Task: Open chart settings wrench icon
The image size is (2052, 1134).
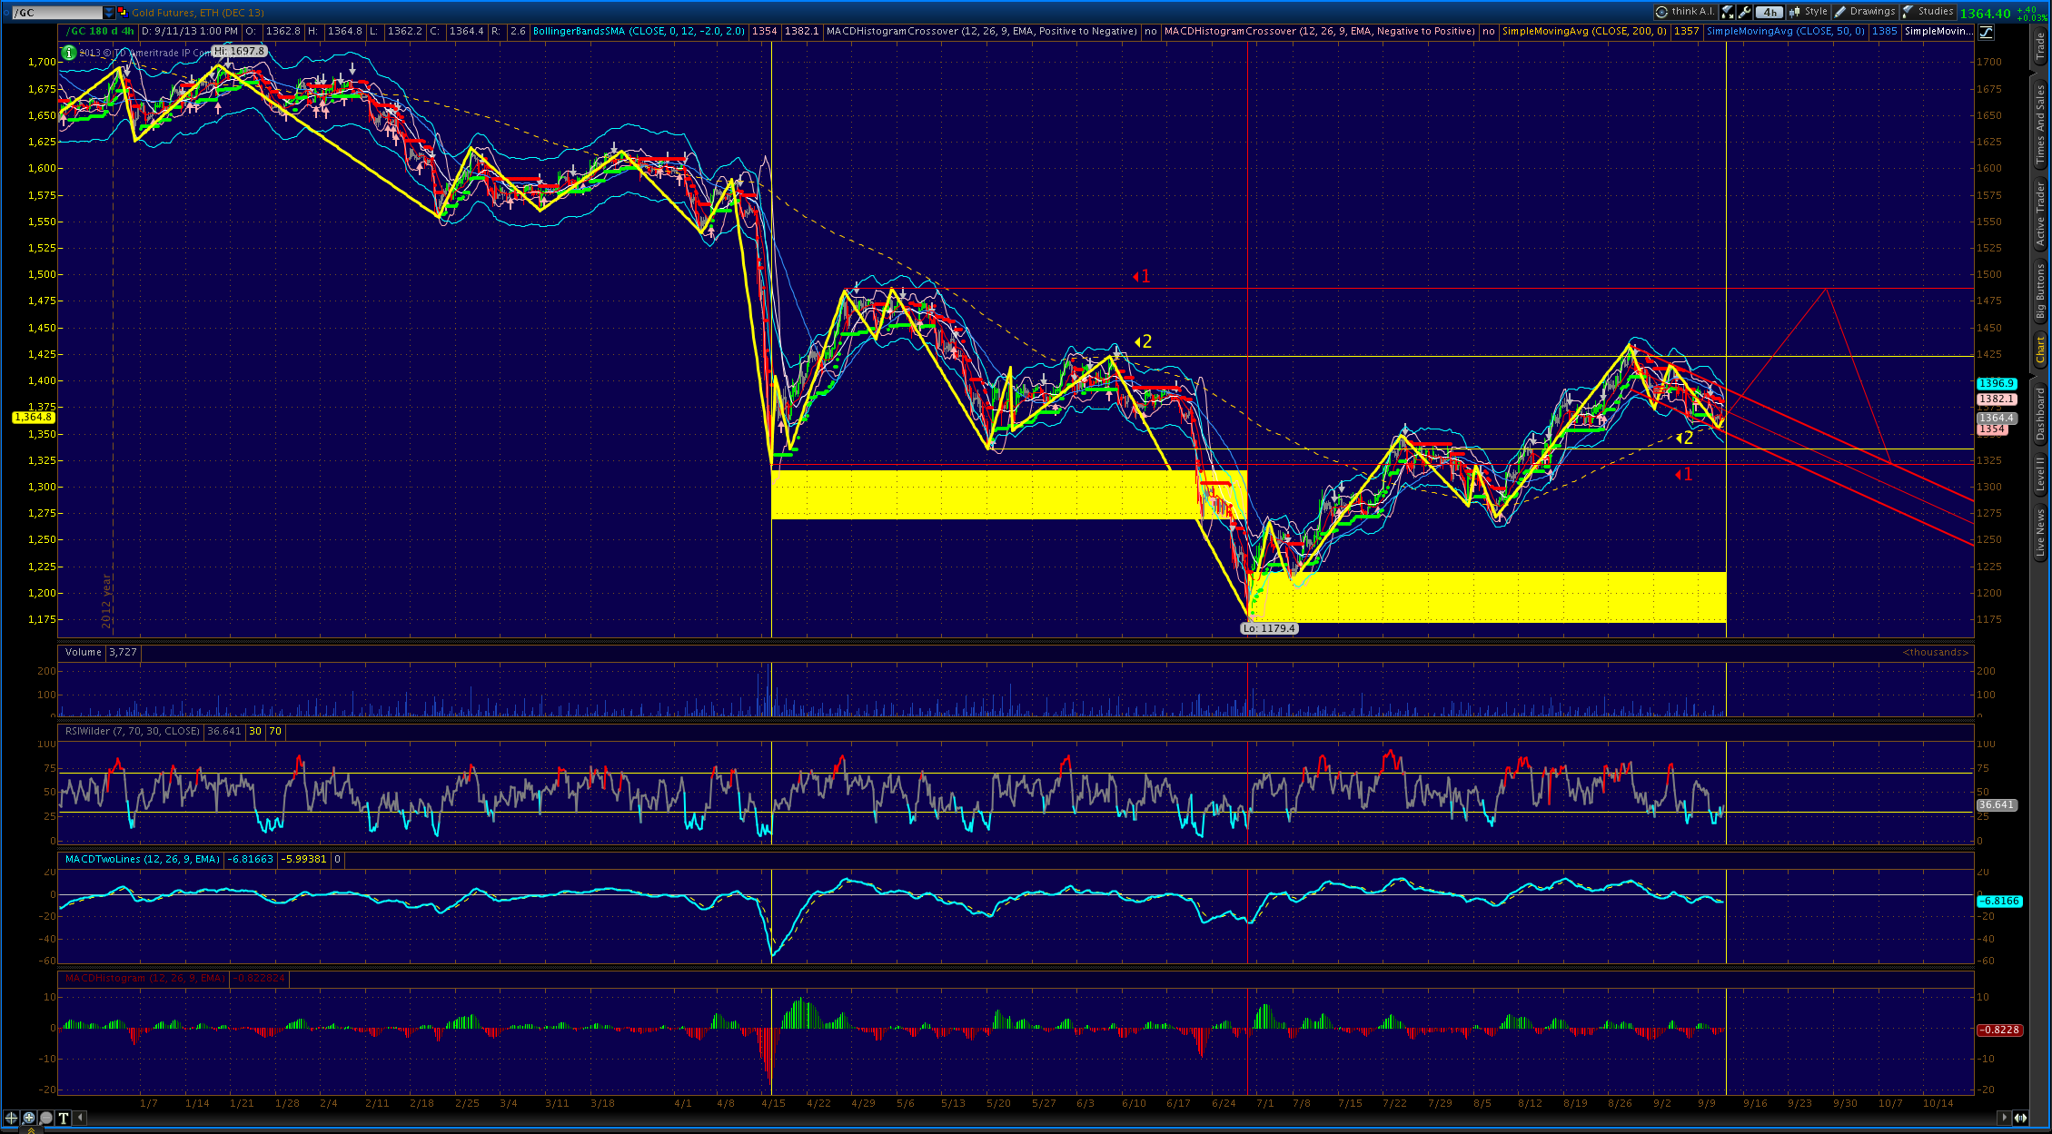Action: 1744,12
